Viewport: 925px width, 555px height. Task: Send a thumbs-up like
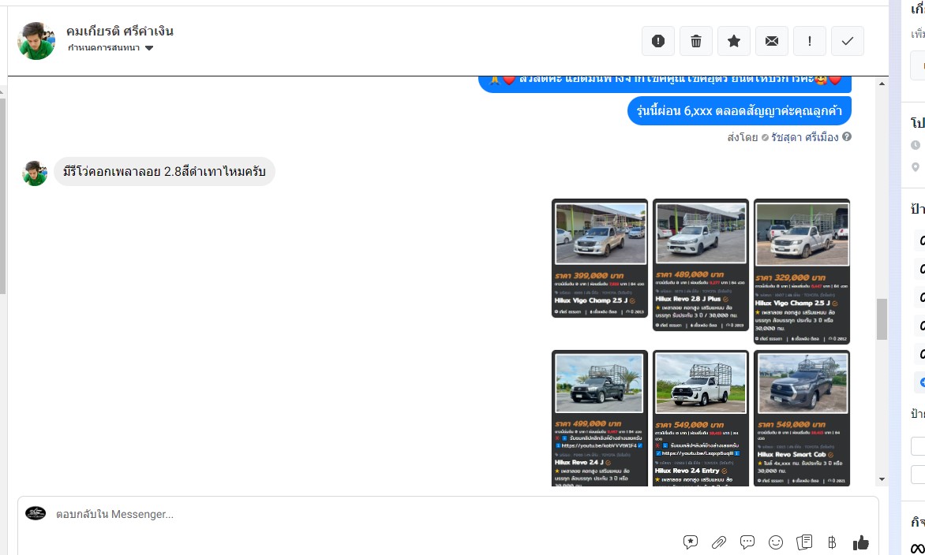click(x=861, y=542)
